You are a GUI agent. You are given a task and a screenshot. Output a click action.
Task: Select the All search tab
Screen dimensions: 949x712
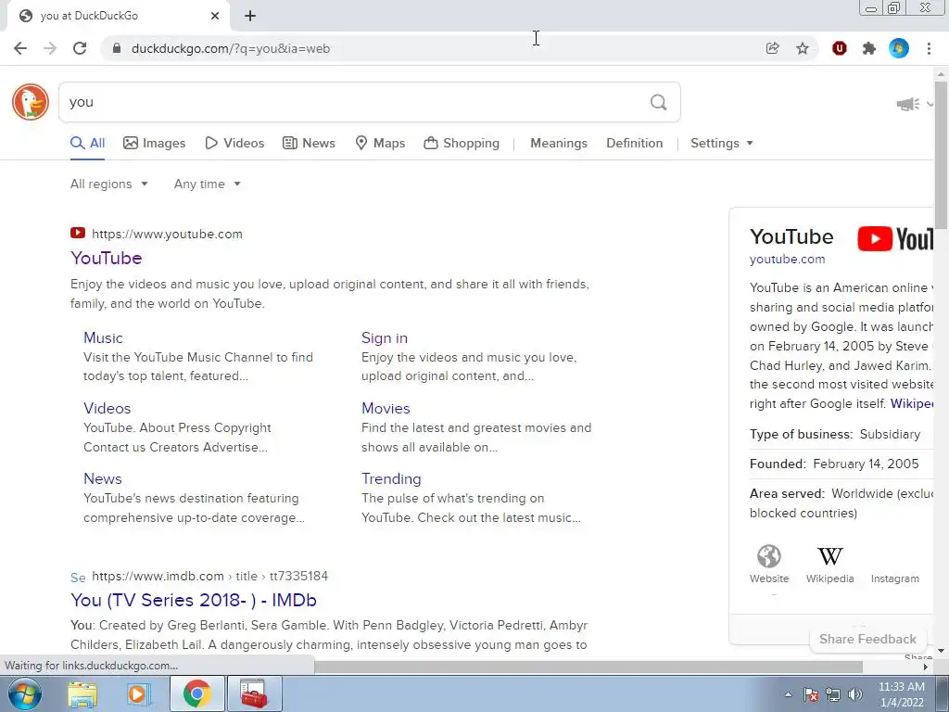(x=88, y=143)
